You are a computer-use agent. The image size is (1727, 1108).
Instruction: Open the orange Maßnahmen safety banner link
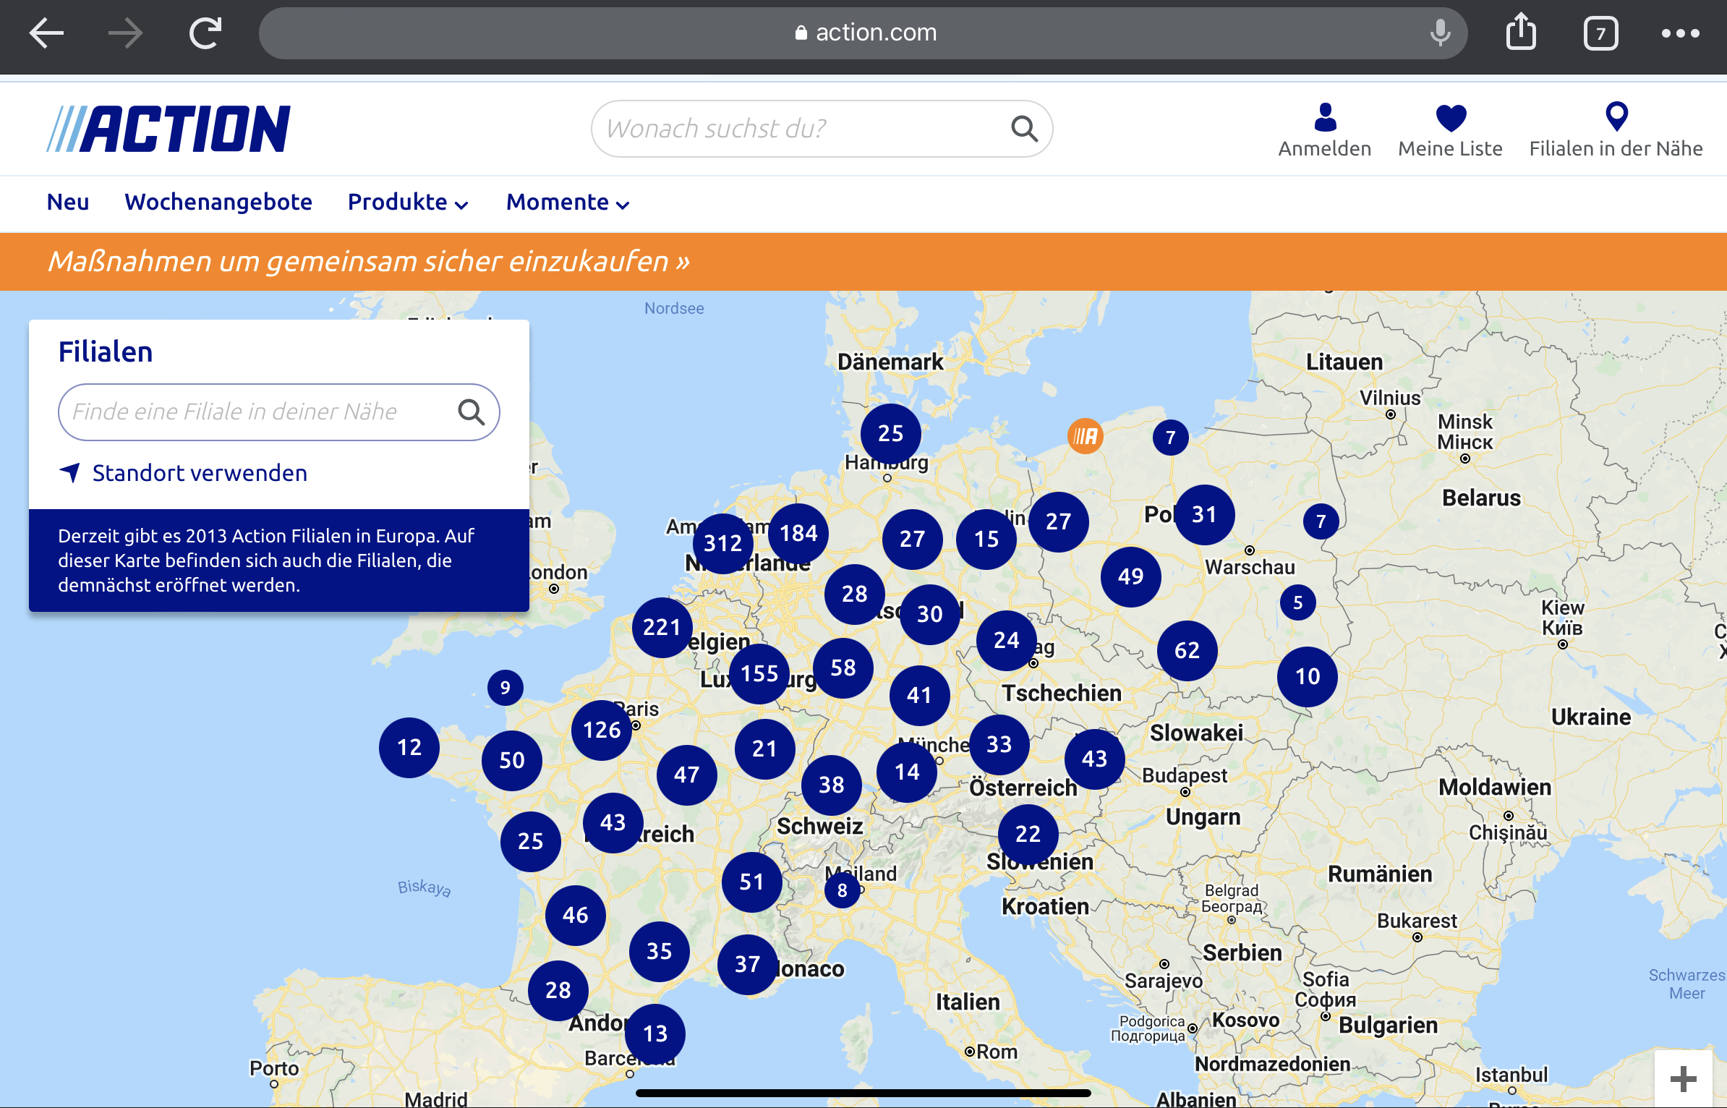coord(369,261)
